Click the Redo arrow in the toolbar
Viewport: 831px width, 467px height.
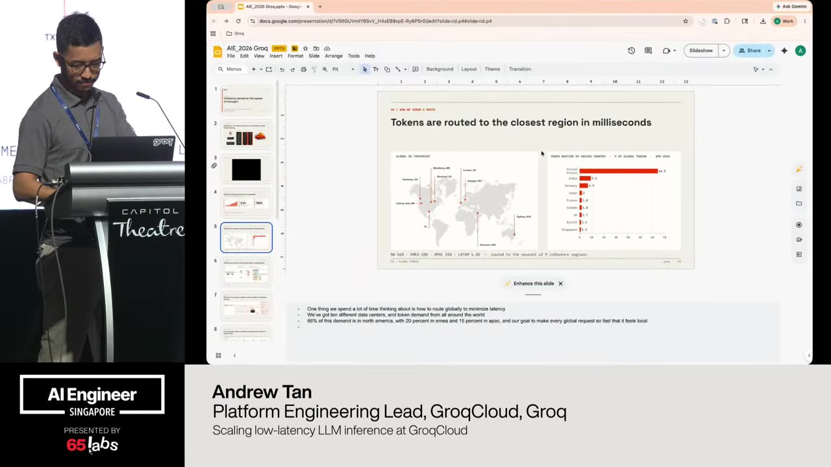pos(292,69)
